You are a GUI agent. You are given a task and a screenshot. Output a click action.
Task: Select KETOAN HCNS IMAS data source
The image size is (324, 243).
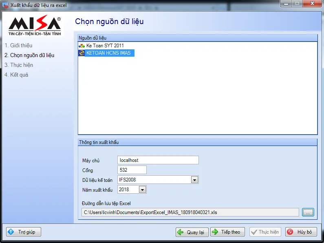(x=108, y=53)
